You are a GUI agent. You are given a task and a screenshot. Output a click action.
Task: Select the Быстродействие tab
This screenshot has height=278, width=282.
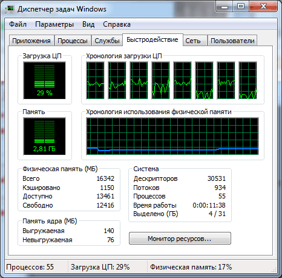152,39
